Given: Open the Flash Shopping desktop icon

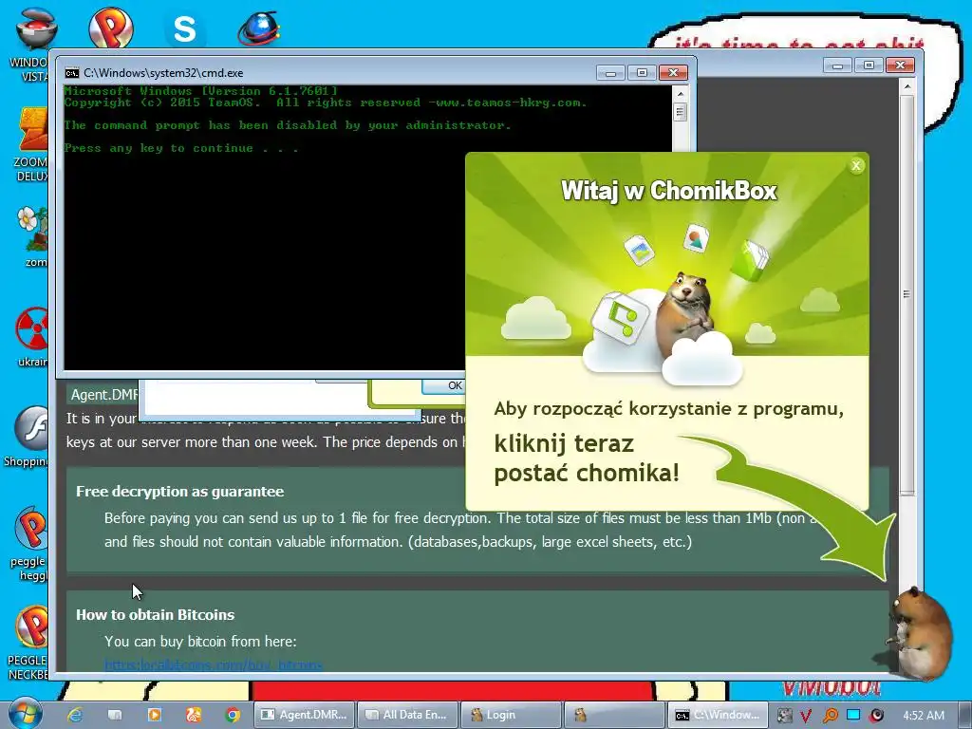Looking at the screenshot, I should click(x=28, y=437).
